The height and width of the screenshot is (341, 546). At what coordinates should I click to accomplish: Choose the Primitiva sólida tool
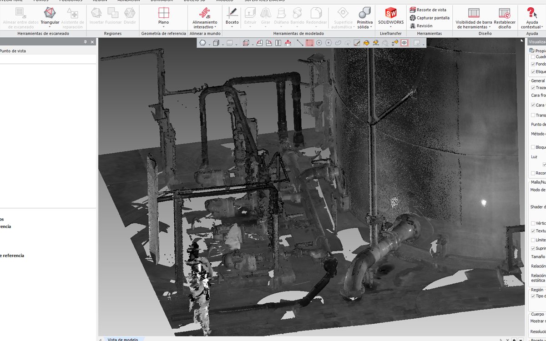364,17
